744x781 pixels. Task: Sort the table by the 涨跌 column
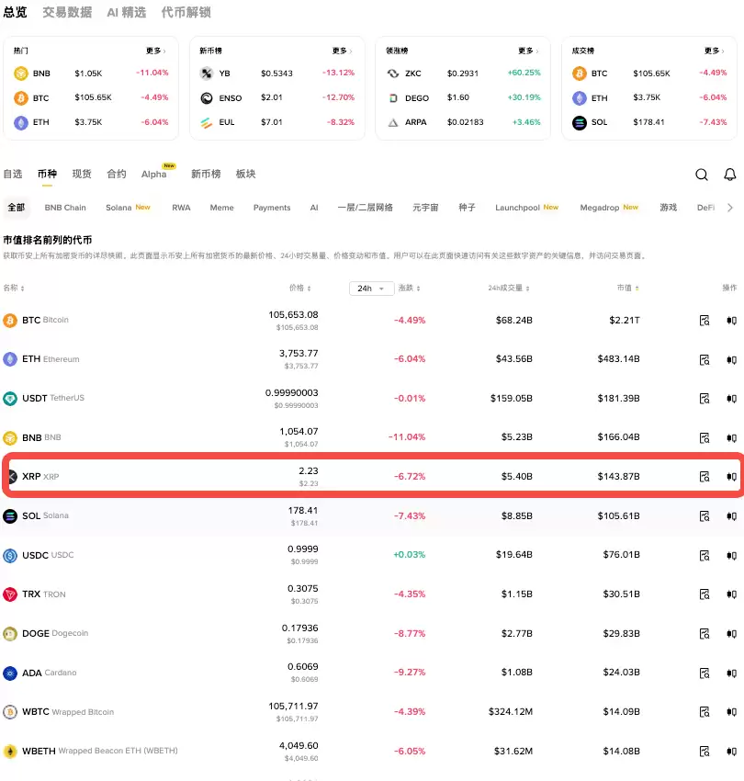click(409, 288)
